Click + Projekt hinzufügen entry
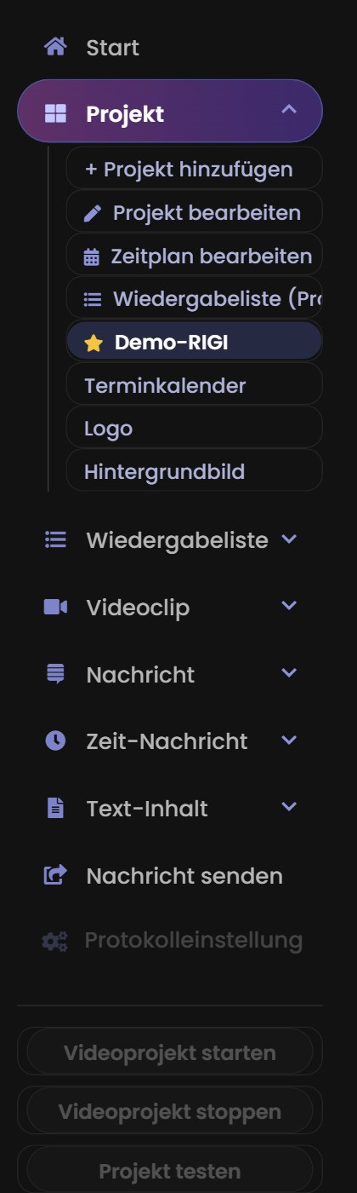 [195, 169]
